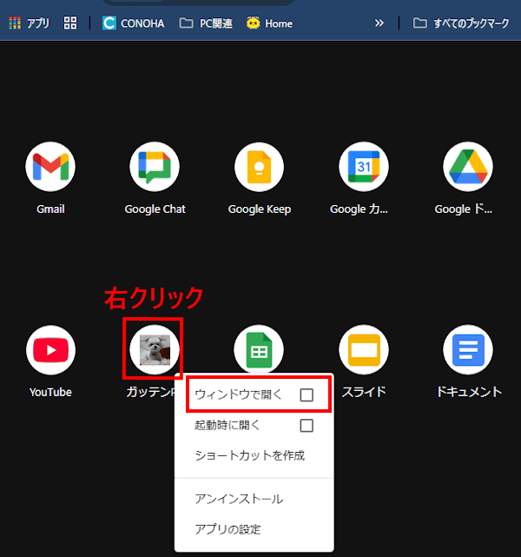Open the すべてのブックマーク folder
This screenshot has height=557, width=521.
pyautogui.click(x=461, y=23)
